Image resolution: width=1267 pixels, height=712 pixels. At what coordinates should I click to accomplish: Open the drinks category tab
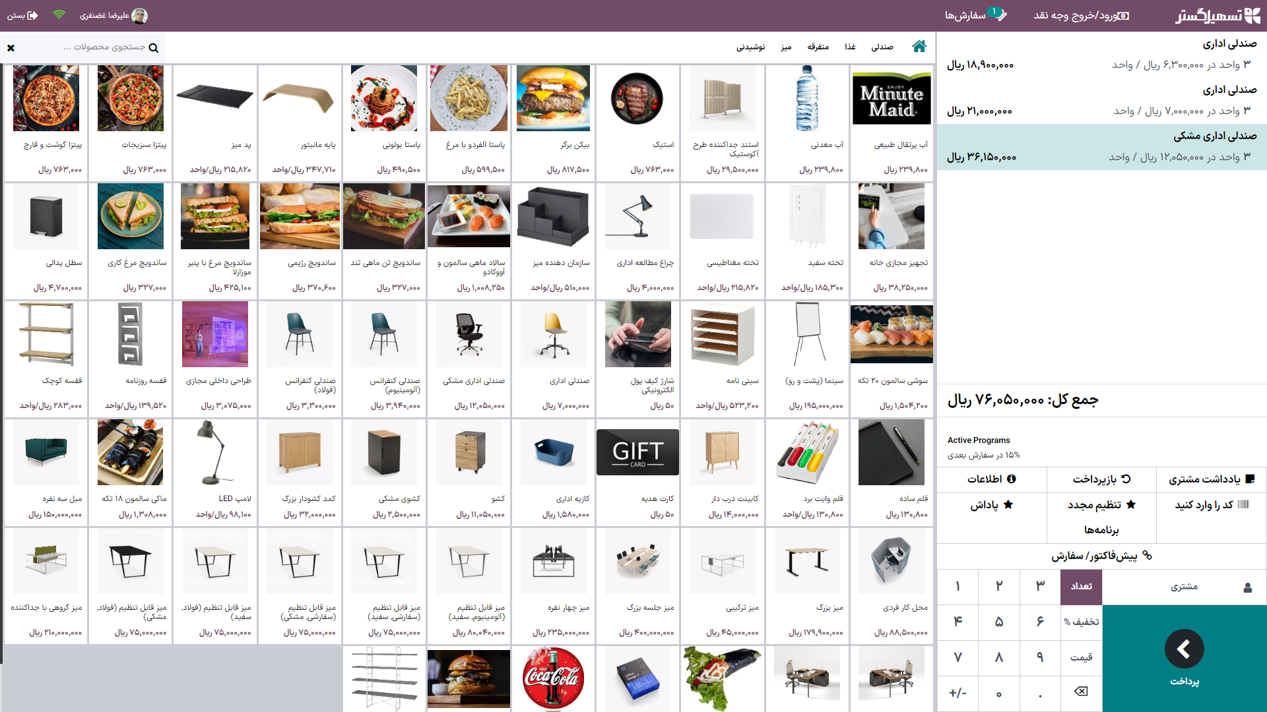[x=750, y=47]
